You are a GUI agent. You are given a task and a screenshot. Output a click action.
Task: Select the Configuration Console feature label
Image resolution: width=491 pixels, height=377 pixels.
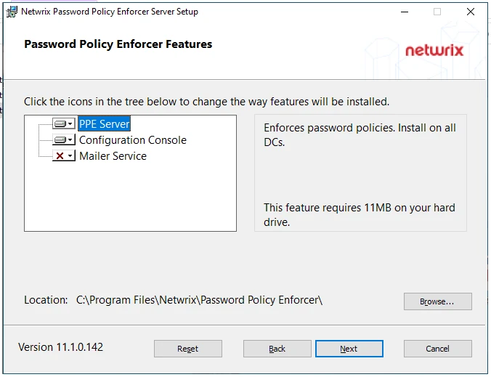pos(132,140)
